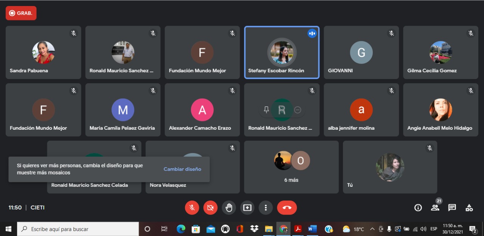The height and width of the screenshot is (236, 484).
Task: Open the chat panel icon
Action: click(452, 208)
